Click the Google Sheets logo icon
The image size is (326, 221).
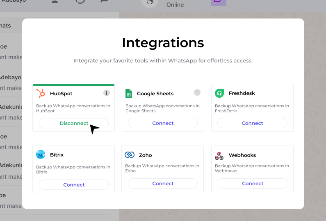coord(129,93)
